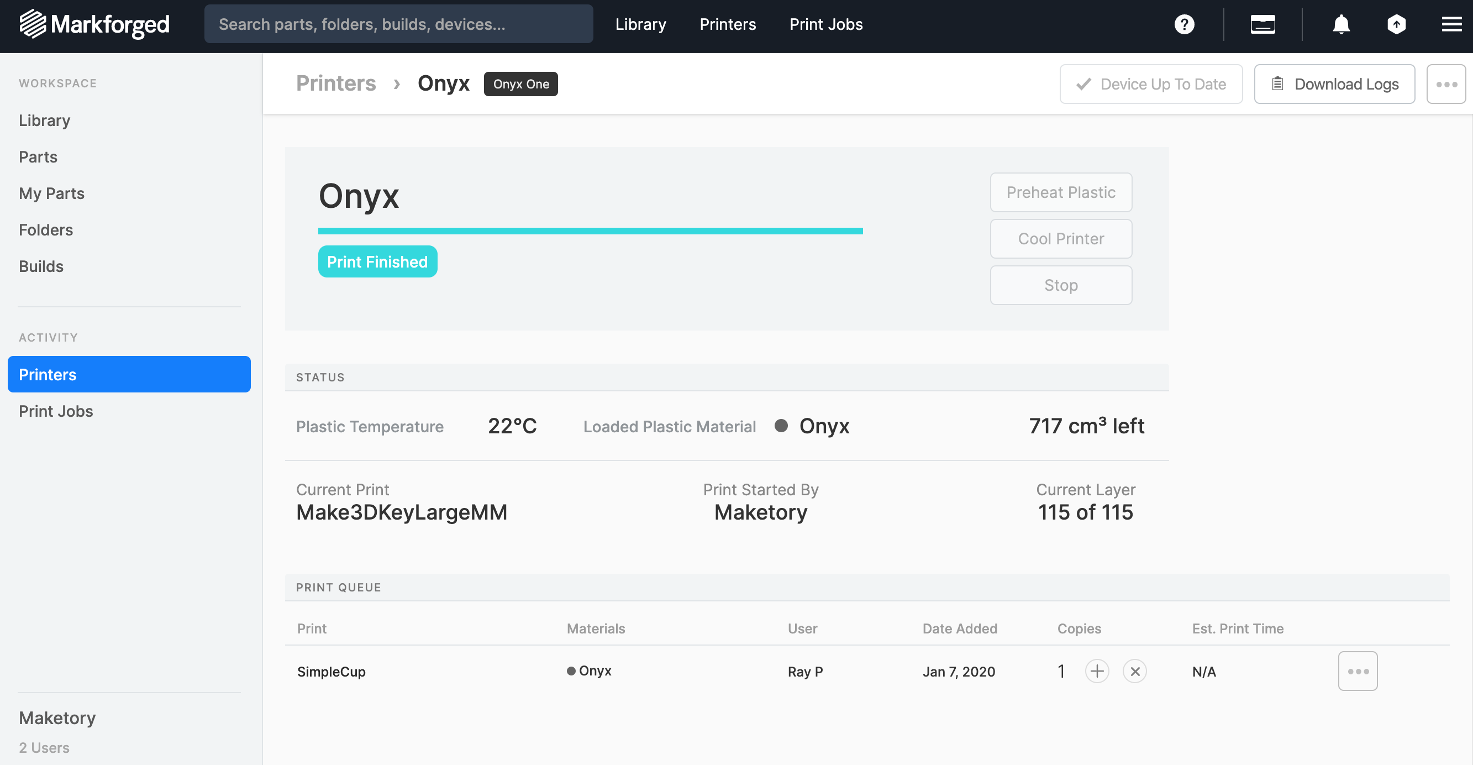
Task: Click the Onyx color dot in SimpleCup row
Action: (x=571, y=671)
